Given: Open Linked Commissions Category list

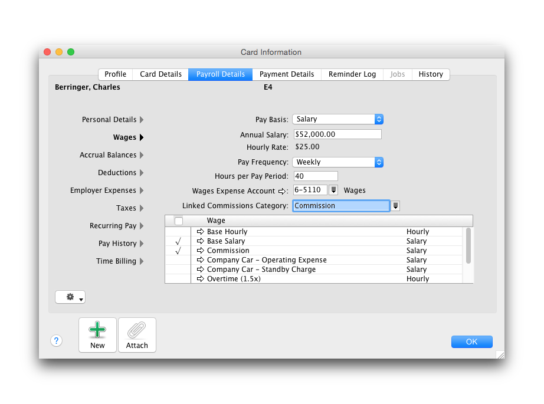Looking at the screenshot, I should pyautogui.click(x=396, y=206).
